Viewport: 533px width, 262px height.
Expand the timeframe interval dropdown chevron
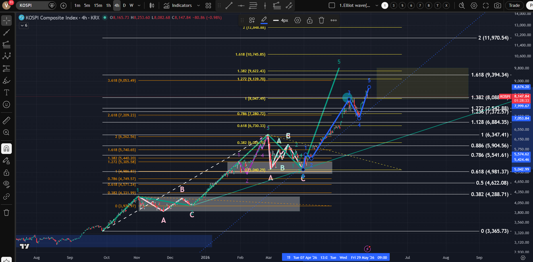tap(139, 5)
